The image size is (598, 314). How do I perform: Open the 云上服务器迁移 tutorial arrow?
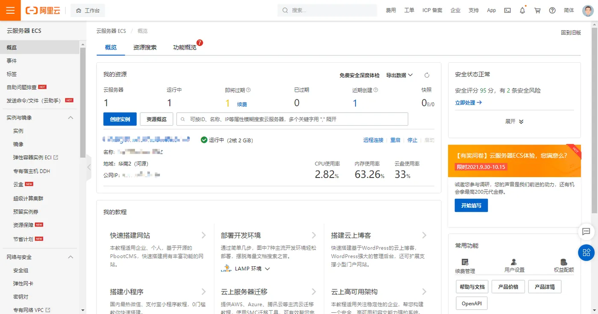click(314, 291)
